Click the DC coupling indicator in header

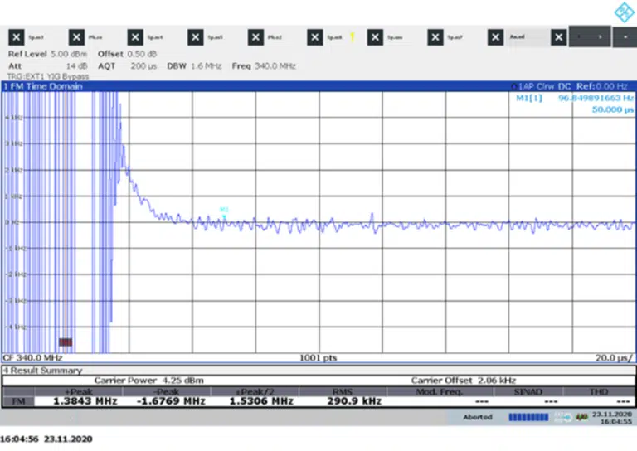click(x=563, y=86)
